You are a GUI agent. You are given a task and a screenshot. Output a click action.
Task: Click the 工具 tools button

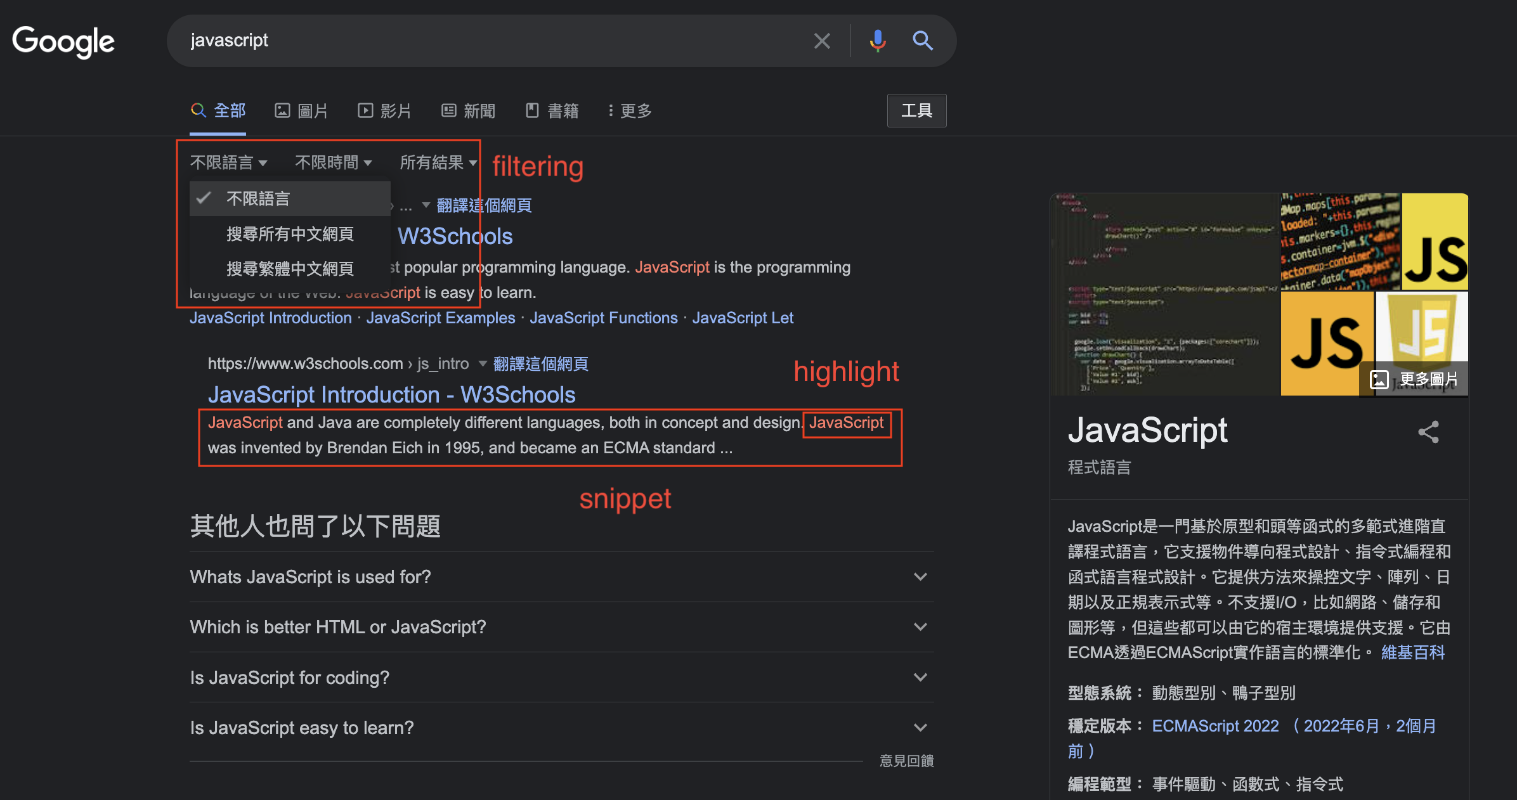[916, 111]
